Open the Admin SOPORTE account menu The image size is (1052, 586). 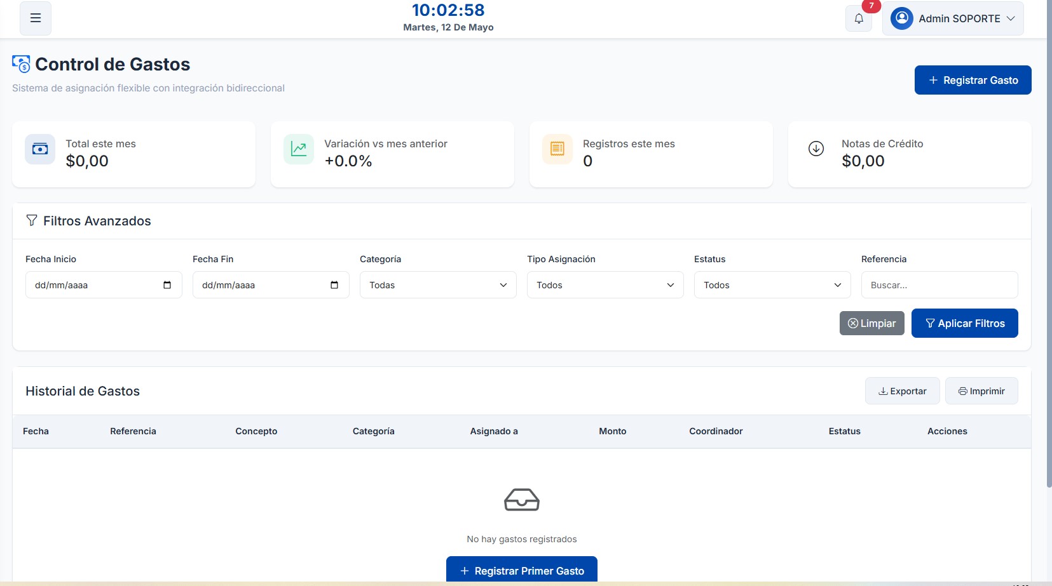[x=953, y=18]
